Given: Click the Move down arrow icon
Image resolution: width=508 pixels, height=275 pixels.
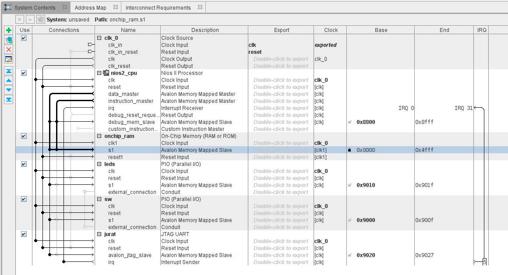Looking at the screenshot, I should (9, 90).
